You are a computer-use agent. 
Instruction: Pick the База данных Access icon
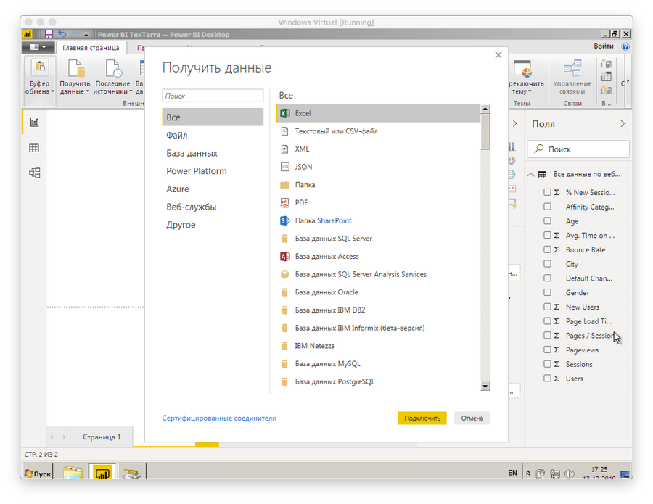[284, 257]
